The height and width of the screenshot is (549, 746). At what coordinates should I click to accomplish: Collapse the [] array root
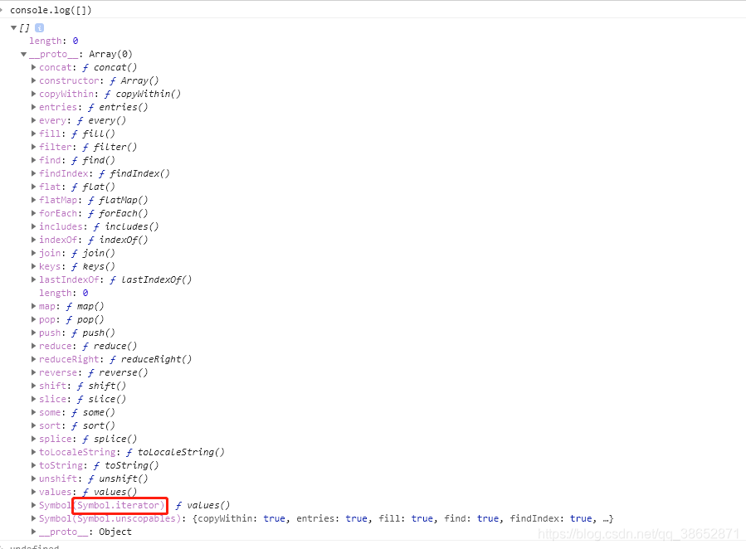click(x=14, y=28)
